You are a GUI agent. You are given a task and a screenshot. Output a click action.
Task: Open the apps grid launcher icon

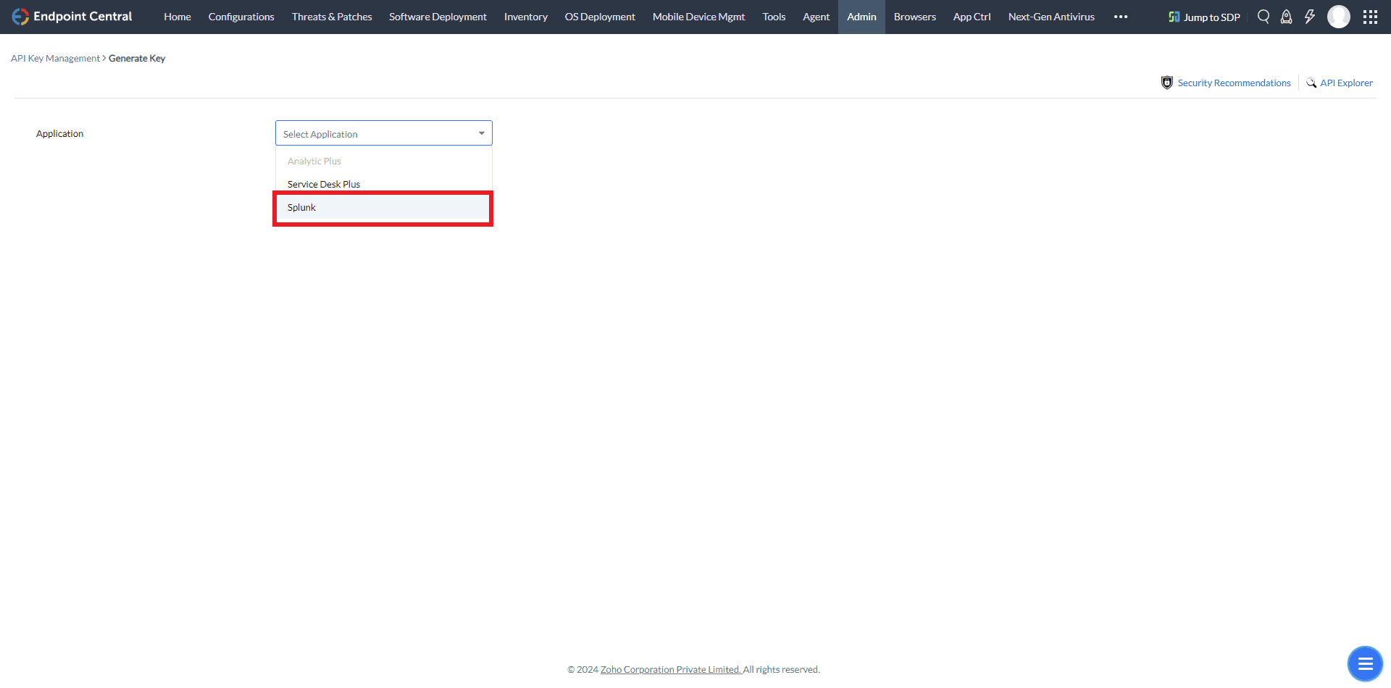click(1370, 17)
